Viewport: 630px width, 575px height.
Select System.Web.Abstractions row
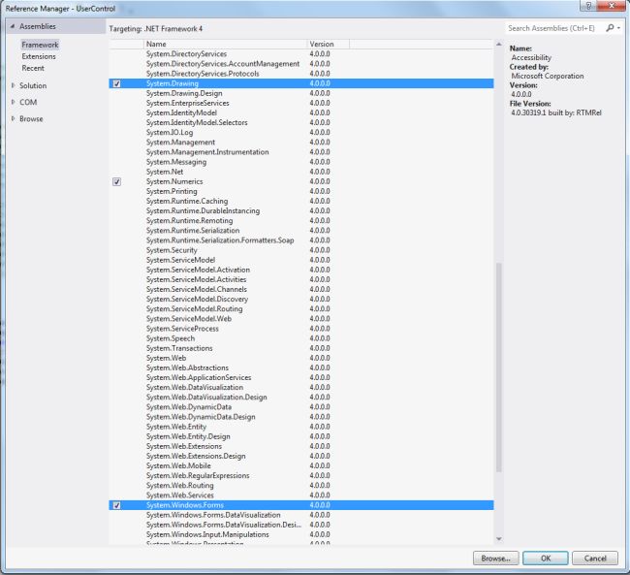coord(300,367)
